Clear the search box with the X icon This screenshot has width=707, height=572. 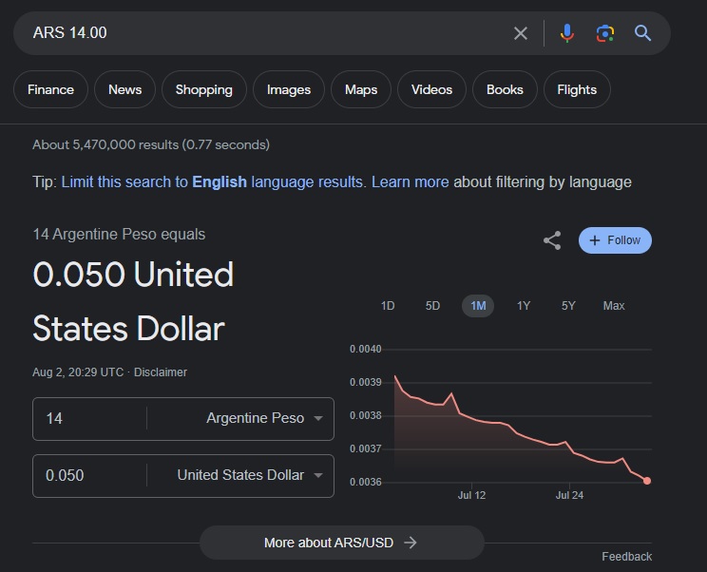tap(521, 33)
